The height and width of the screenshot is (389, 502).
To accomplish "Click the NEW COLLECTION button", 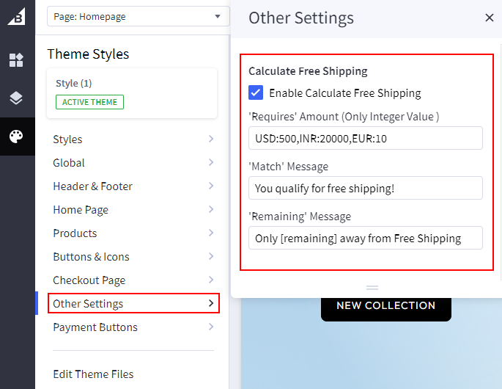I will (x=385, y=305).
